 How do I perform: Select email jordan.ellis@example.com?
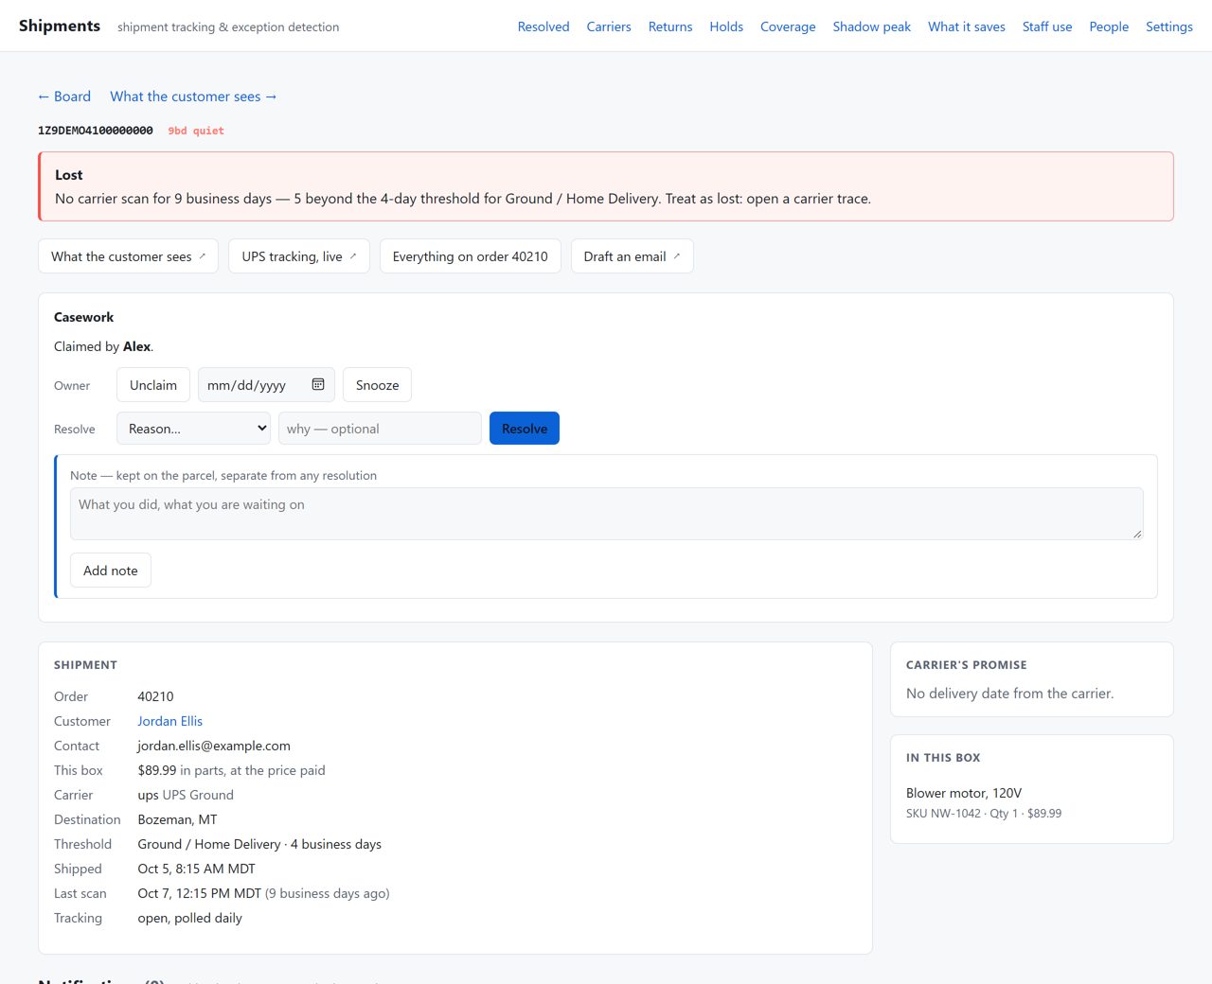[x=214, y=746]
